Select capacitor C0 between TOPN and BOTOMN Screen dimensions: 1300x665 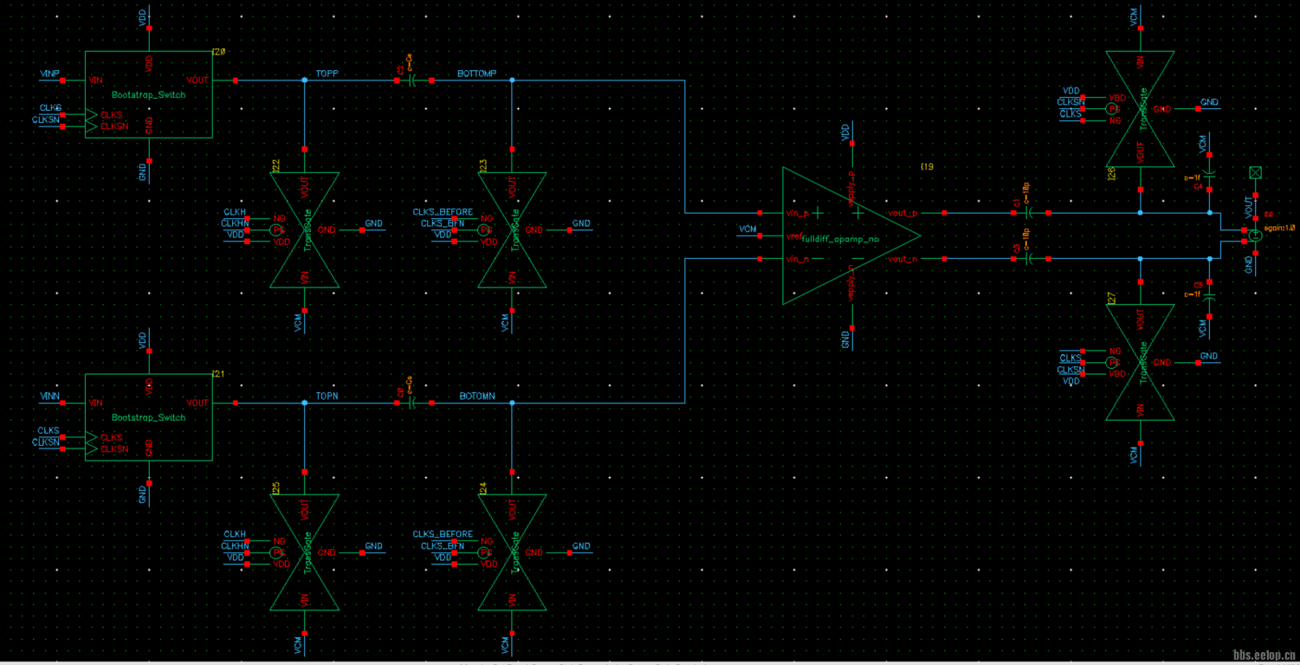point(413,403)
